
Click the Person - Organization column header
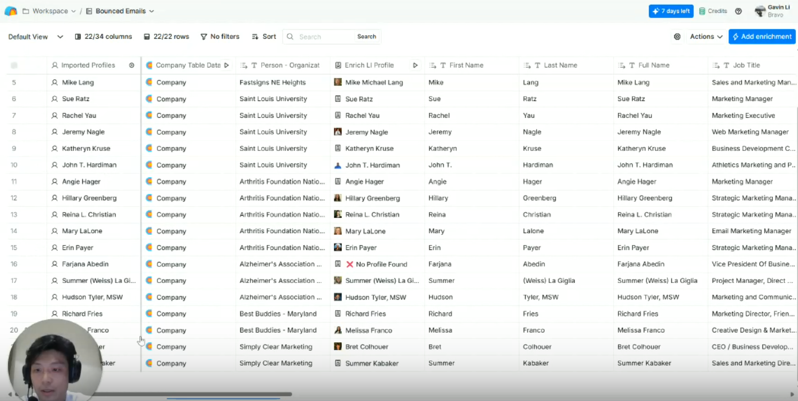coord(283,65)
